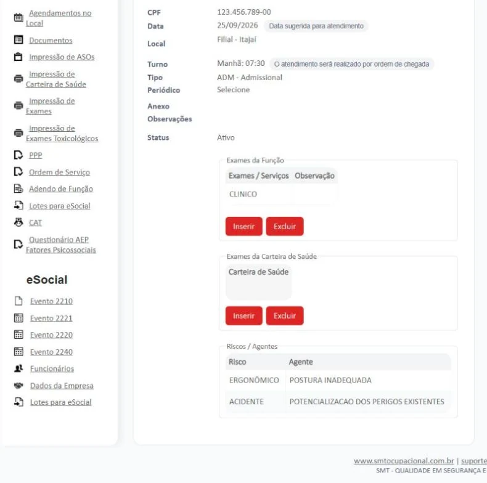Image resolution: width=487 pixels, height=483 pixels.
Task: Click printer icon beside Impressão de Exames Toxicológicos
Action: 18,133
